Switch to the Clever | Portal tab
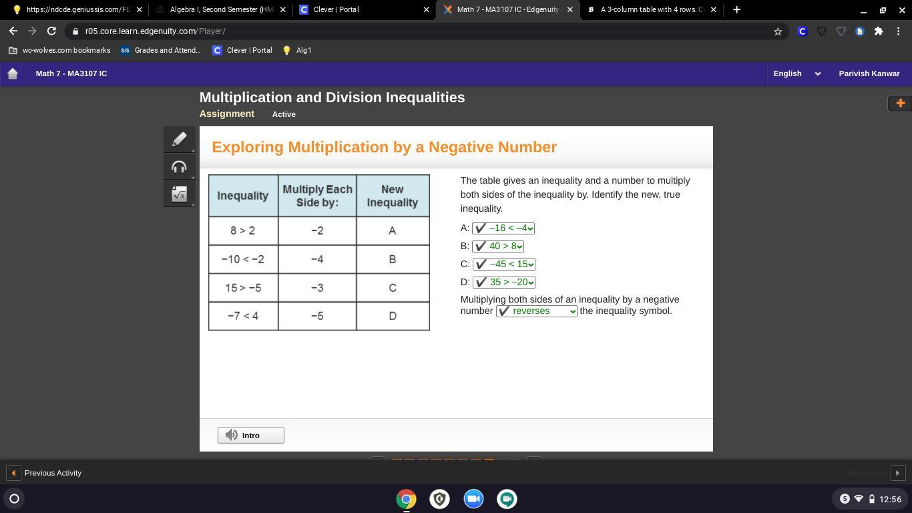The width and height of the screenshot is (912, 513). point(364,9)
